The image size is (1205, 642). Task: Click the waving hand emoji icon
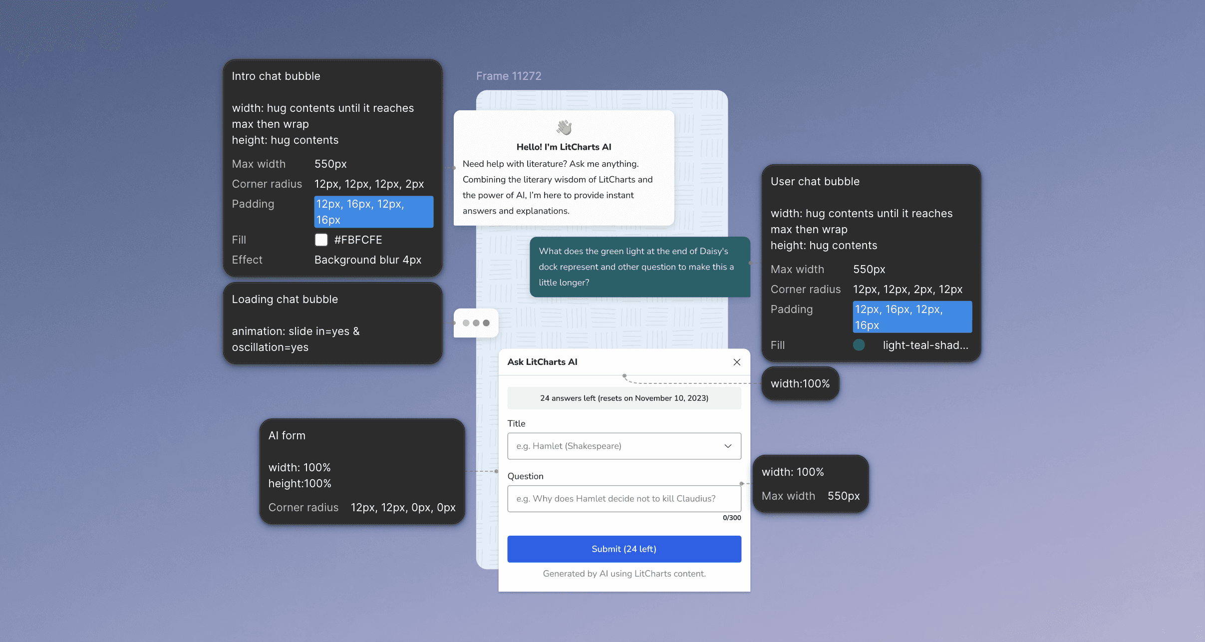tap(564, 128)
